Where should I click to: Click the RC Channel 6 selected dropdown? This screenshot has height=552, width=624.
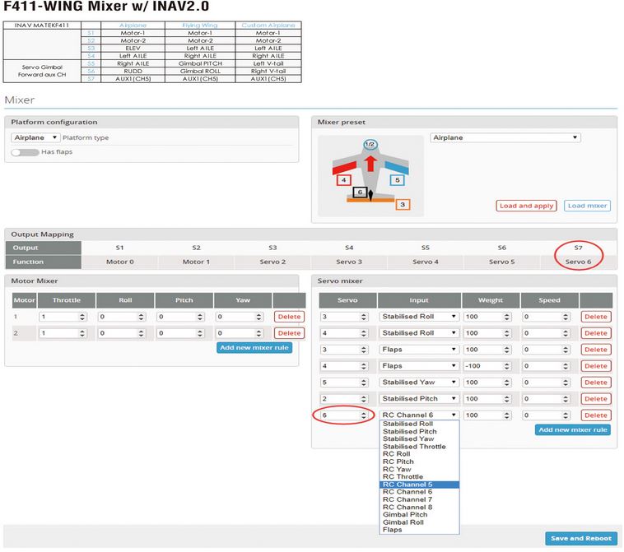tap(419, 415)
